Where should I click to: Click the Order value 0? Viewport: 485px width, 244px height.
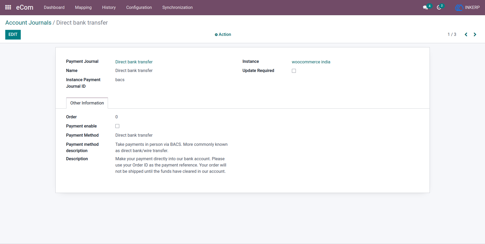point(116,117)
